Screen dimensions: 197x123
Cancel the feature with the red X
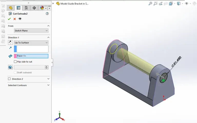tap(15, 19)
